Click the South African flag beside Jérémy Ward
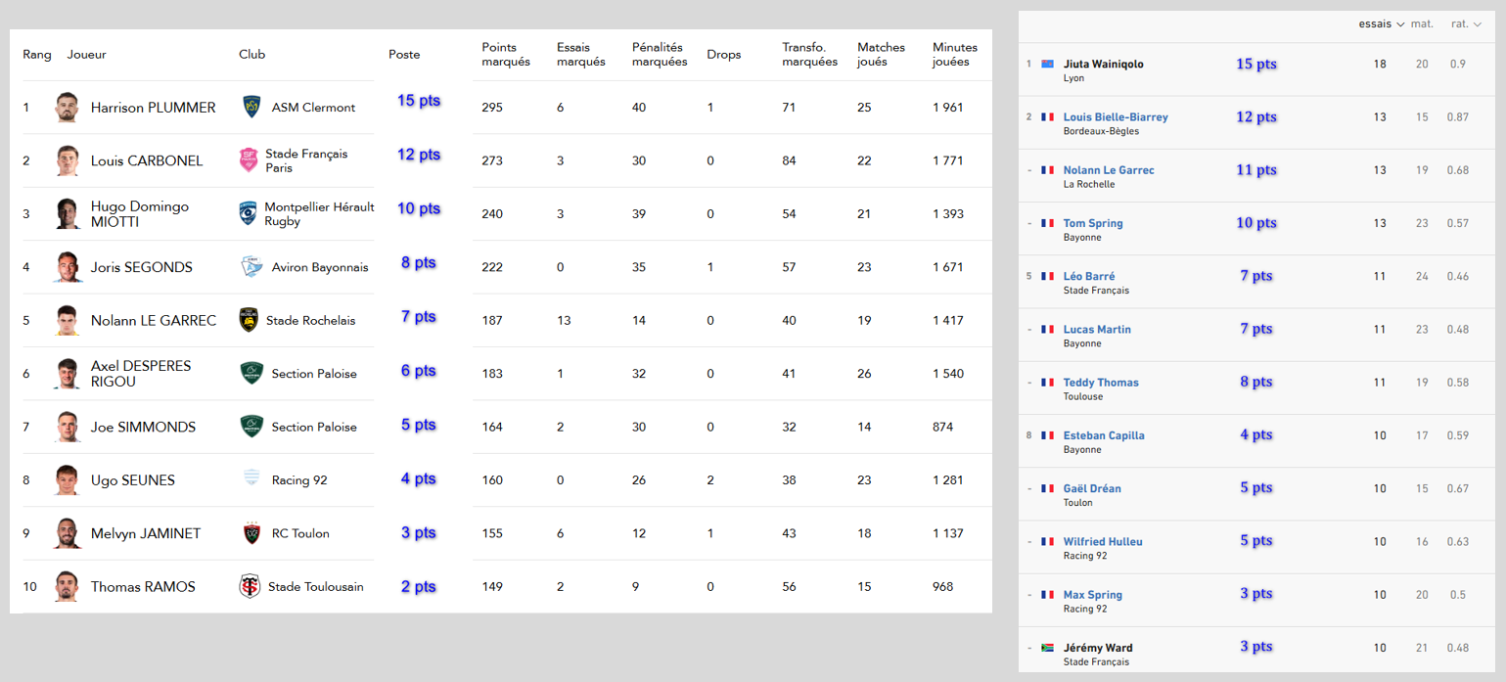Screen dimensions: 1506x682 tap(1047, 648)
